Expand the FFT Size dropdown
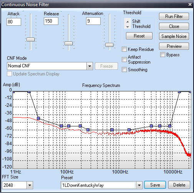The width and height of the screenshot is (194, 193). (x=30, y=185)
